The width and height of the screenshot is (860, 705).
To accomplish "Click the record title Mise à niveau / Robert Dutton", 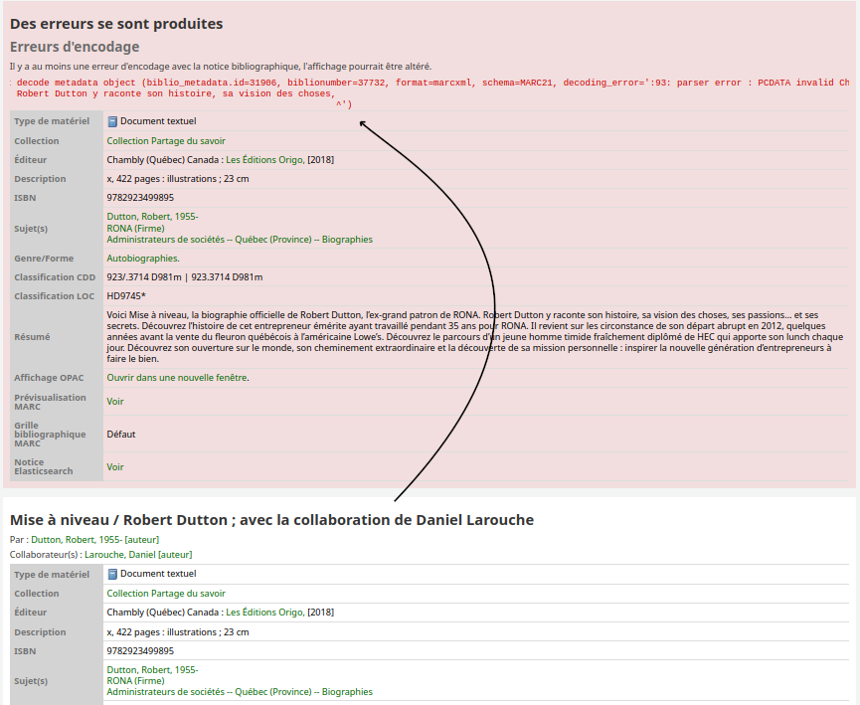I will tap(271, 520).
